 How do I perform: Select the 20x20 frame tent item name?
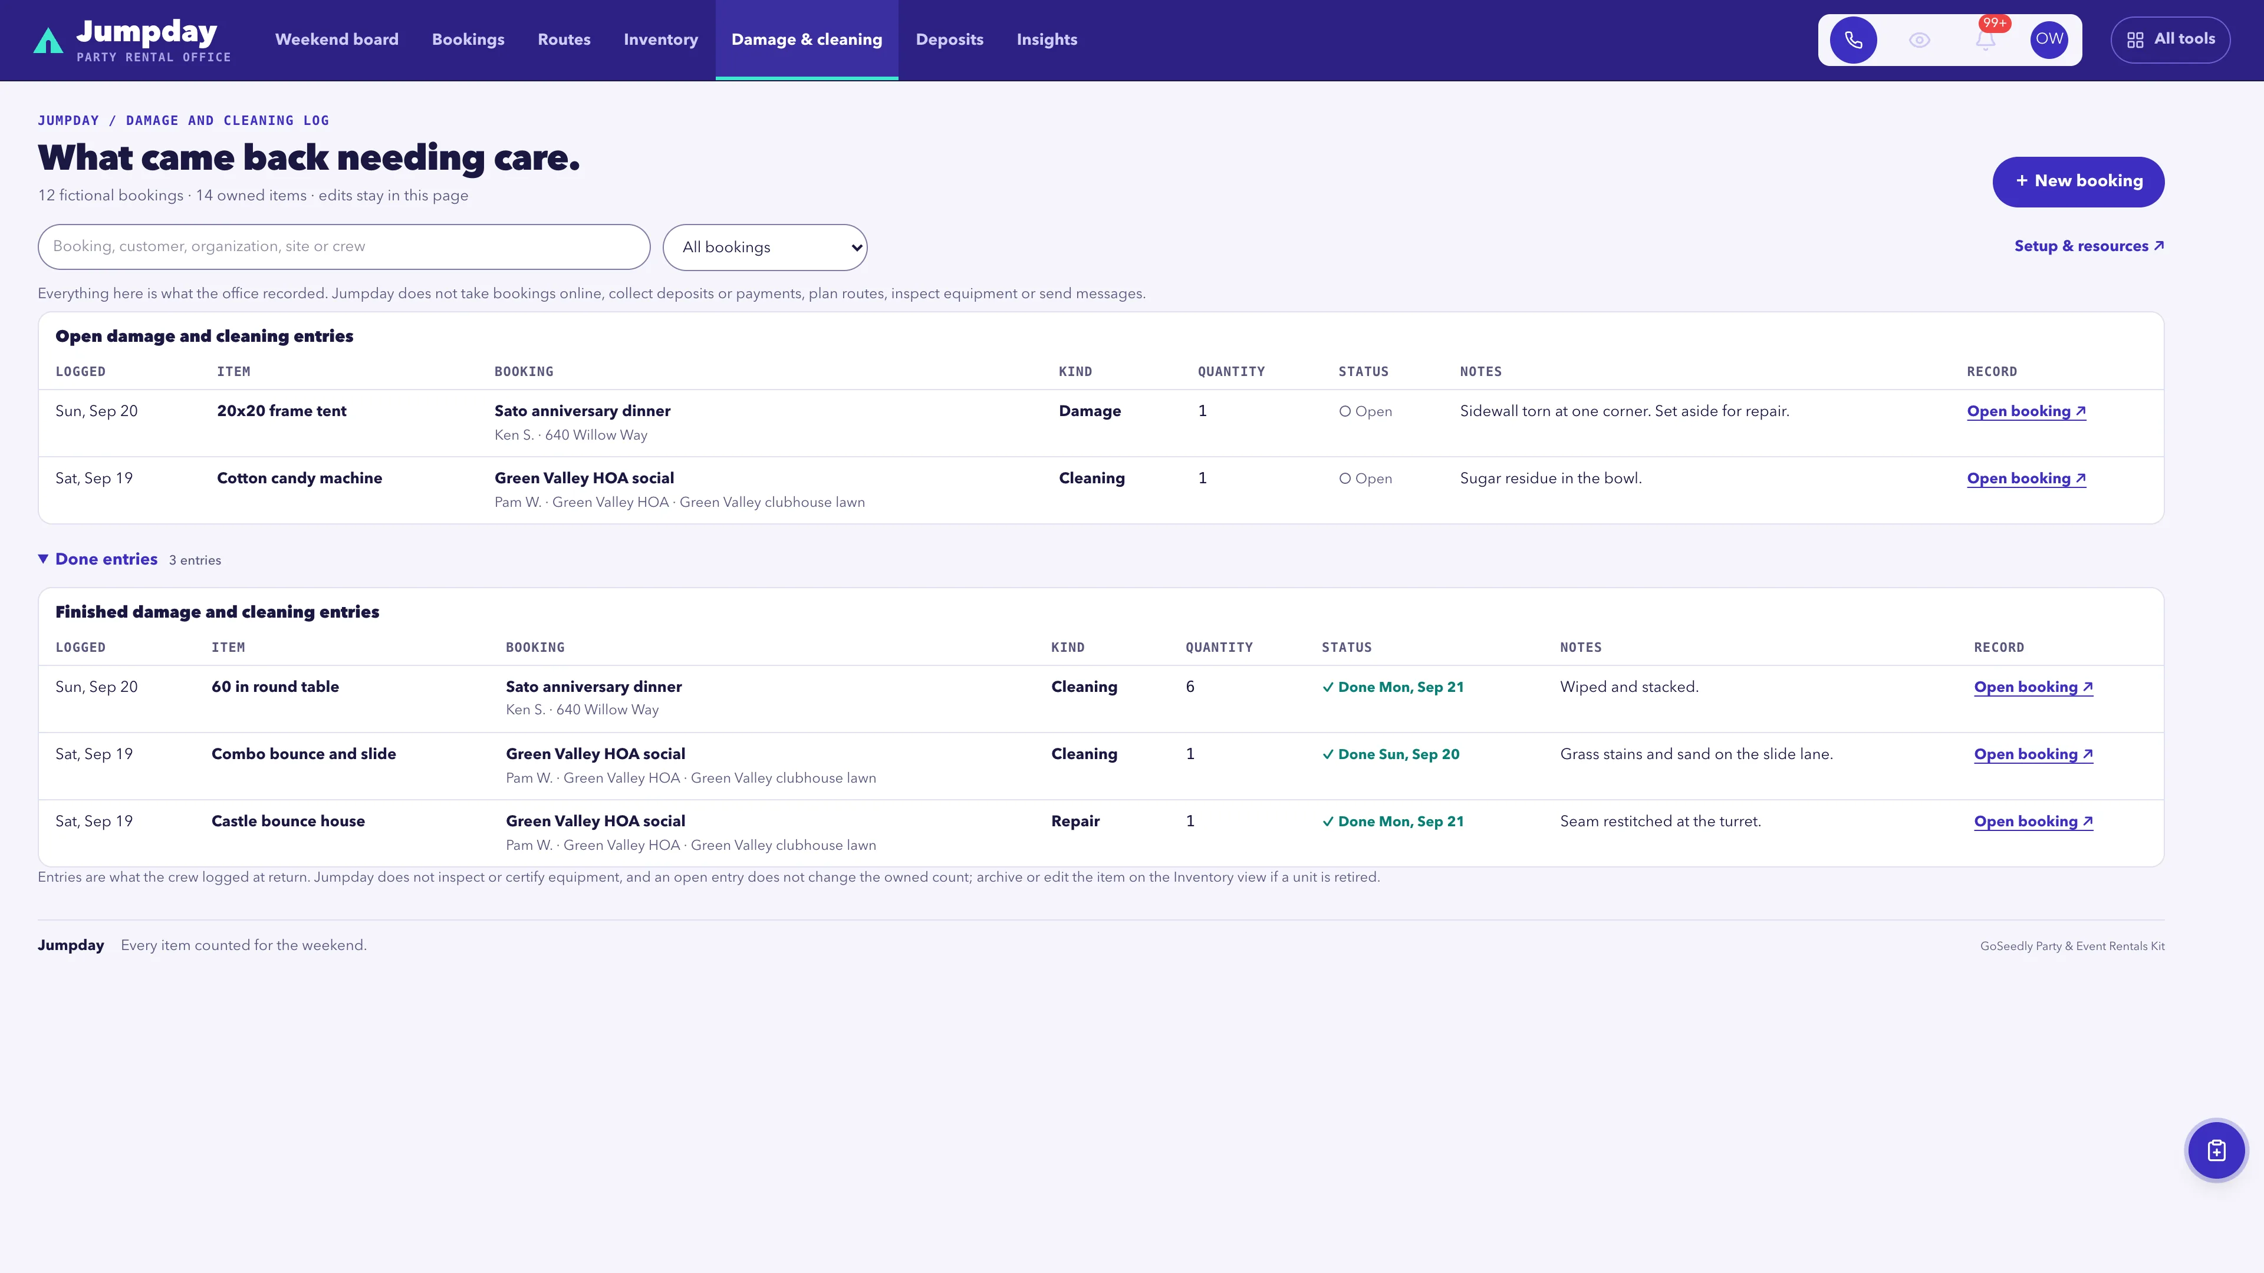coord(281,411)
